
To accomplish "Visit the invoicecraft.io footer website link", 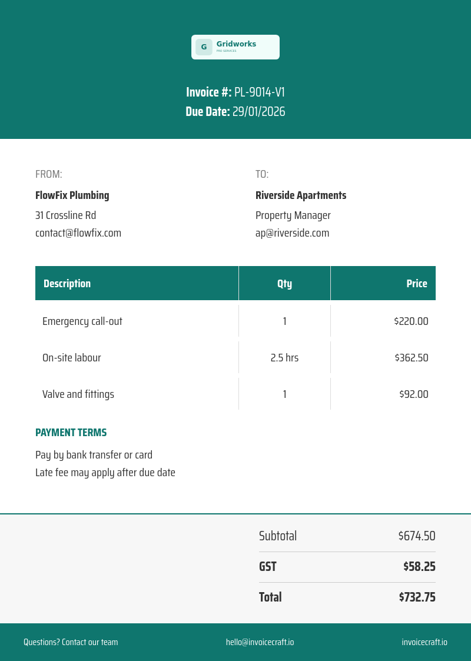I will pos(424,642).
